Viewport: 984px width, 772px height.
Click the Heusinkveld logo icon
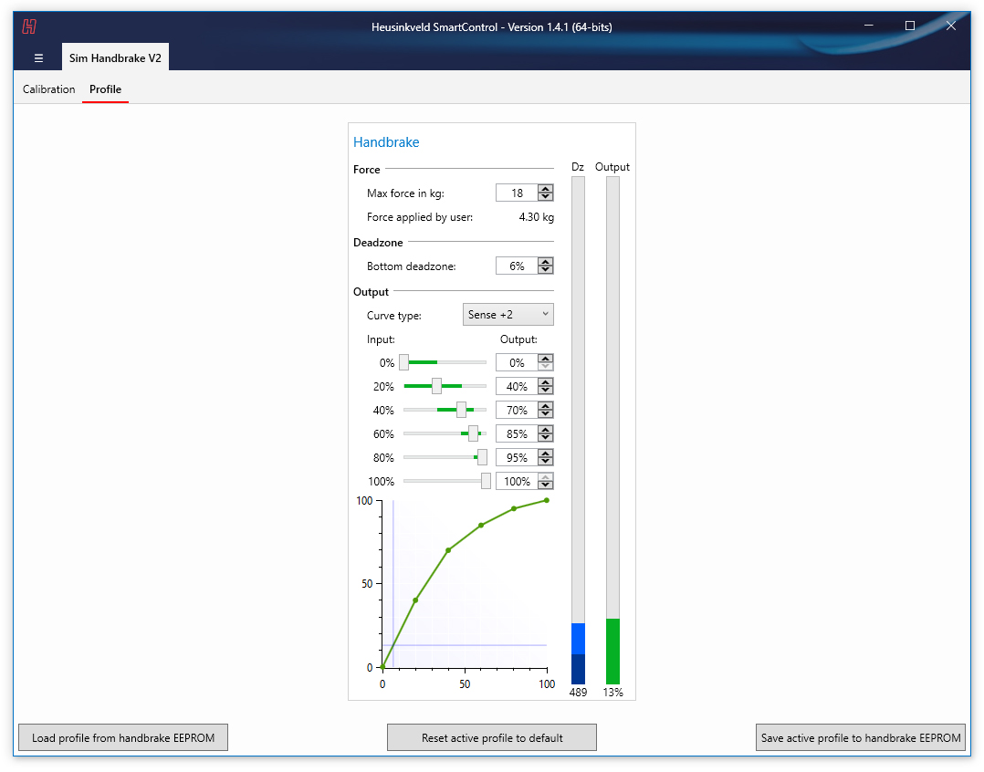(29, 26)
